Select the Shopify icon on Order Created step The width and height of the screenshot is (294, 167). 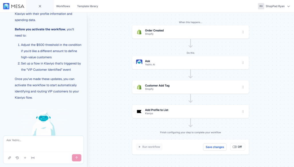(139, 32)
